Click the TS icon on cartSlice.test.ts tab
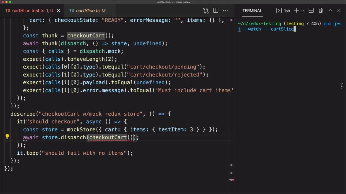 pyautogui.click(x=8, y=11)
